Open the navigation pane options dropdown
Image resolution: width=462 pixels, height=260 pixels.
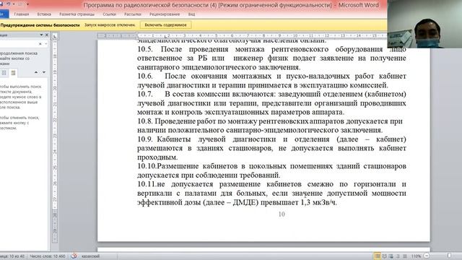click(41, 35)
